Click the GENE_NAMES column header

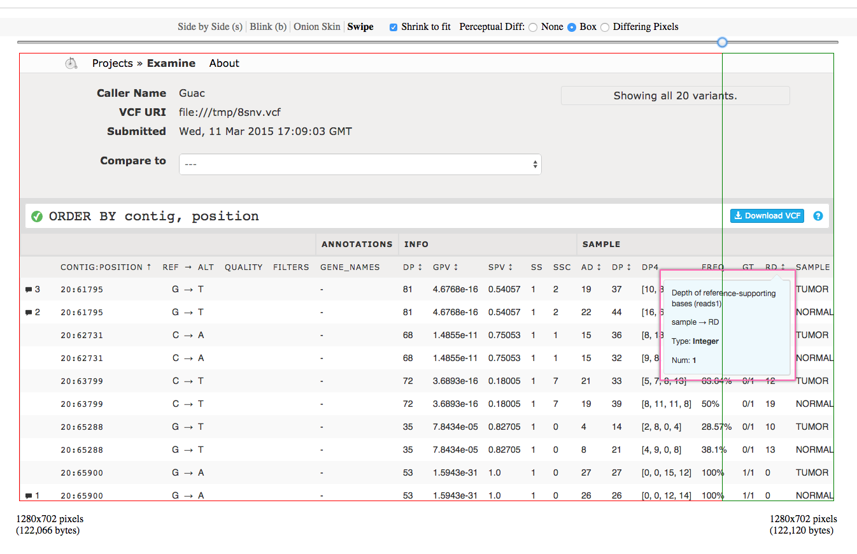pos(350,267)
